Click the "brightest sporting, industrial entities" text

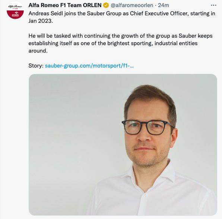tap(152, 43)
